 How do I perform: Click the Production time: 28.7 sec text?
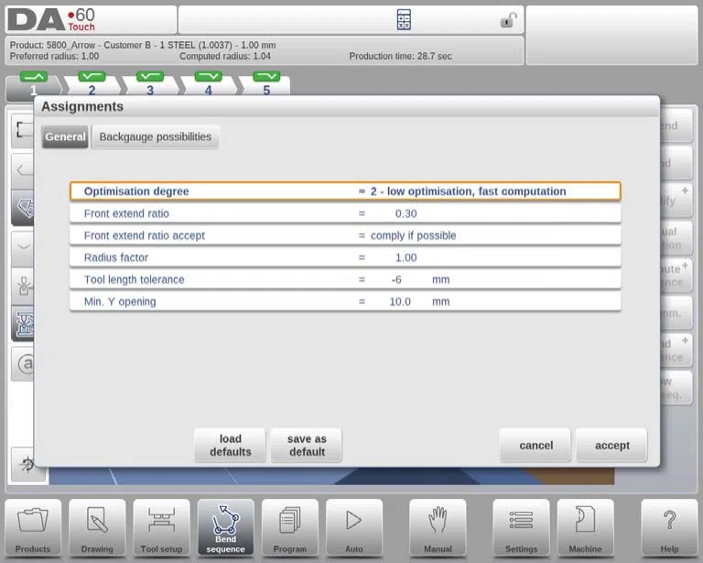click(400, 56)
